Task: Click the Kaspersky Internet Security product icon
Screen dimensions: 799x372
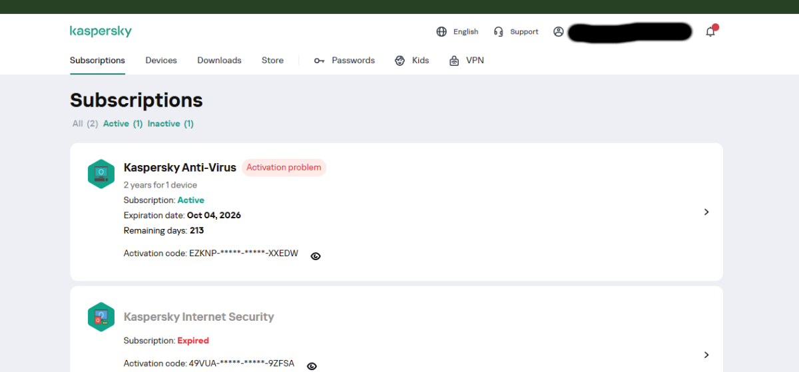Action: tap(101, 317)
